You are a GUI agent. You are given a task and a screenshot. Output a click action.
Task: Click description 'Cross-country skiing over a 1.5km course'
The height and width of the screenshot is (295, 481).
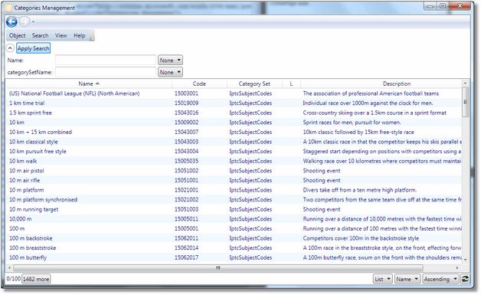tap(375, 113)
